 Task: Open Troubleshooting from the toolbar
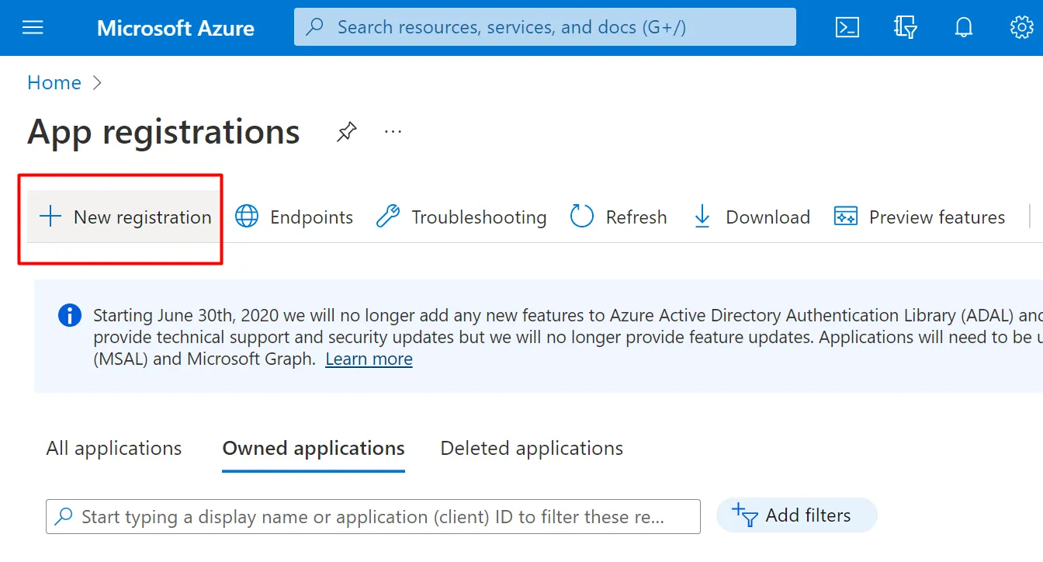coord(461,217)
